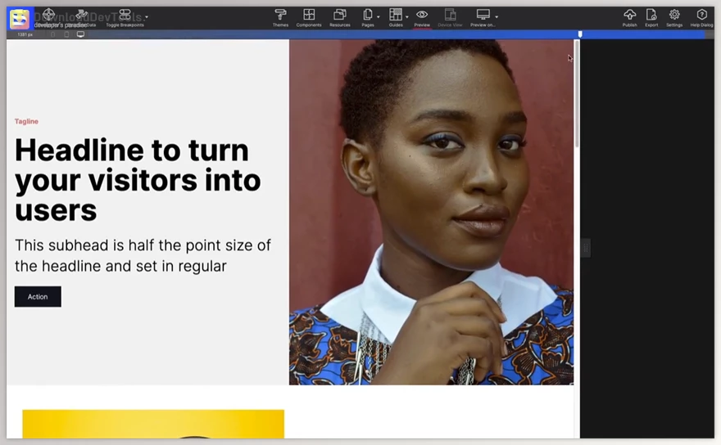Click the yellow image thumbnail at bottom

click(153, 424)
